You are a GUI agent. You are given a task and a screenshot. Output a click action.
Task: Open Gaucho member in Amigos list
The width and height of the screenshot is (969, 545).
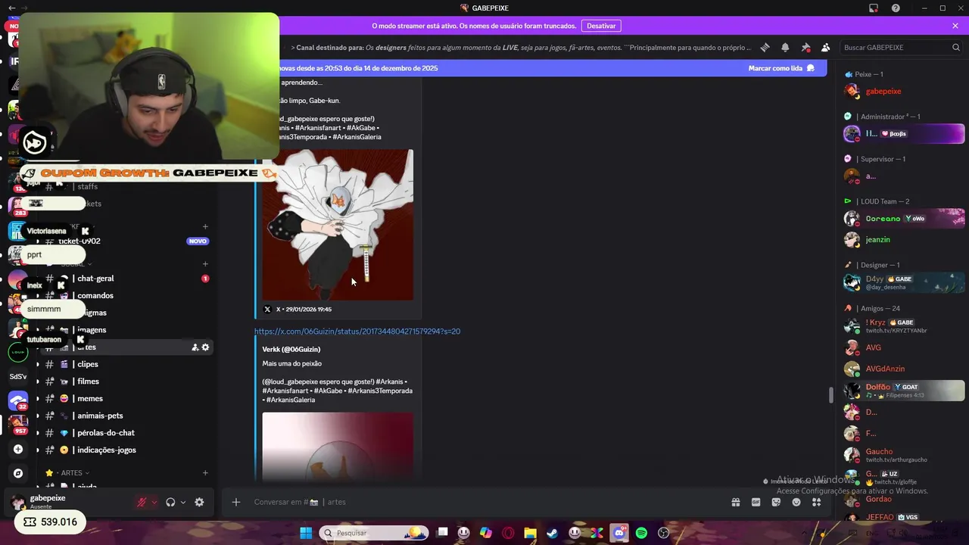pos(904,455)
